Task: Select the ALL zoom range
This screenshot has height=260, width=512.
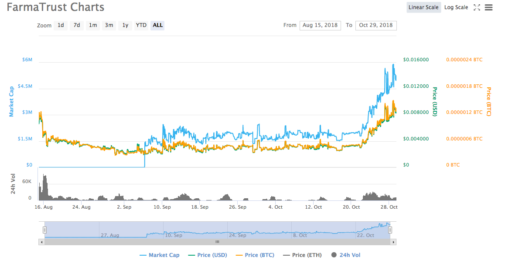Action: click(x=157, y=25)
